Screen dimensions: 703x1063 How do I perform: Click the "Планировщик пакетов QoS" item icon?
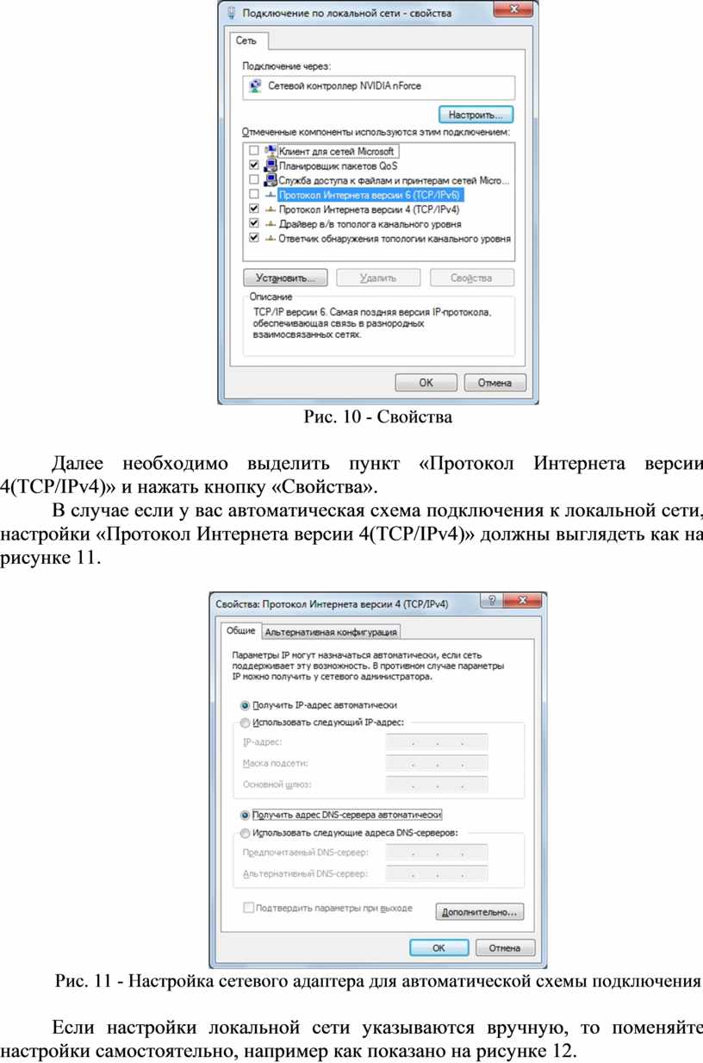tap(270, 166)
